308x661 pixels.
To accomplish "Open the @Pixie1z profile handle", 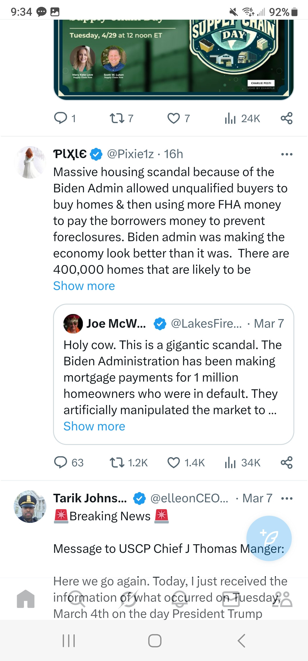I will pos(130,154).
